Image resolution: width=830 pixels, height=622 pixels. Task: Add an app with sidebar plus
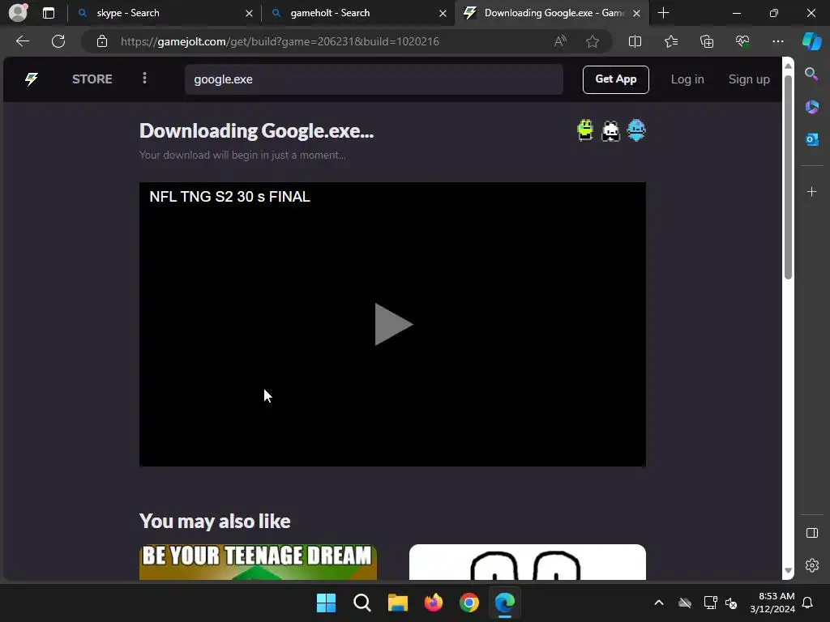click(x=811, y=191)
